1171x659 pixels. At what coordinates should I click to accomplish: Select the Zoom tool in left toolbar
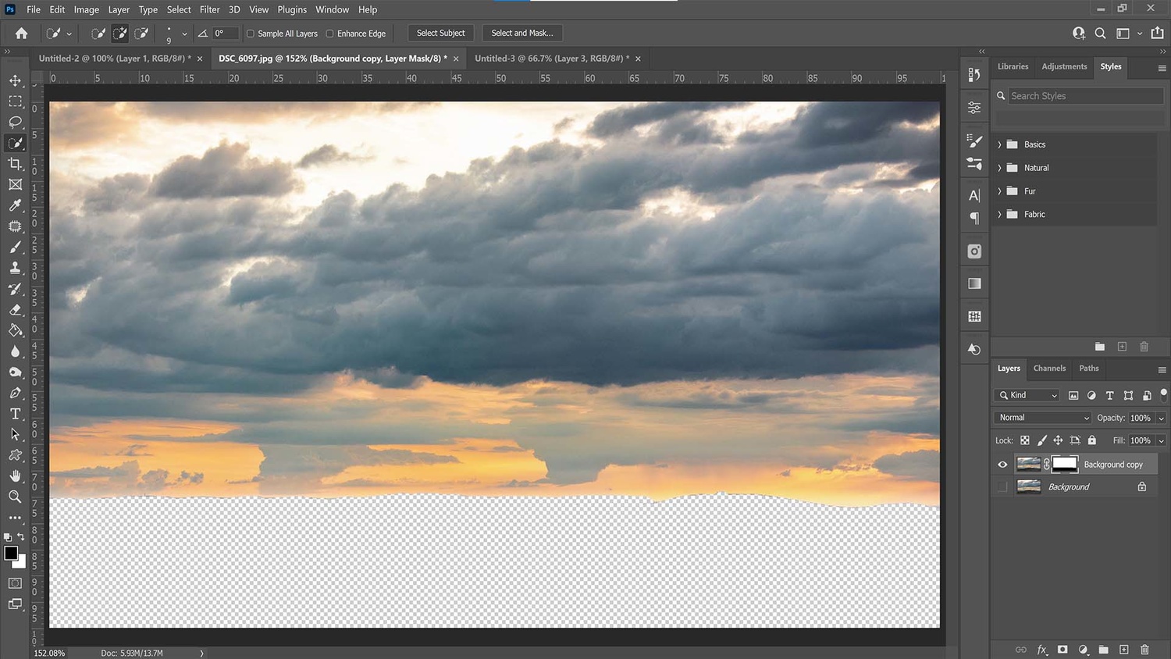click(15, 497)
